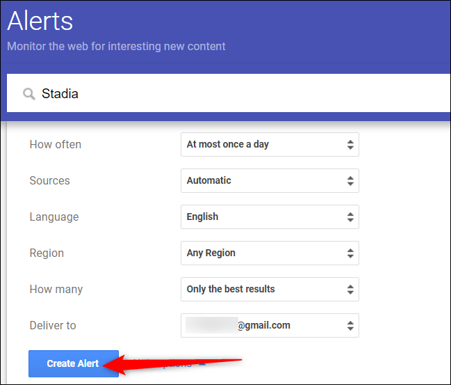Click the 'Deliver to' label

[53, 326]
